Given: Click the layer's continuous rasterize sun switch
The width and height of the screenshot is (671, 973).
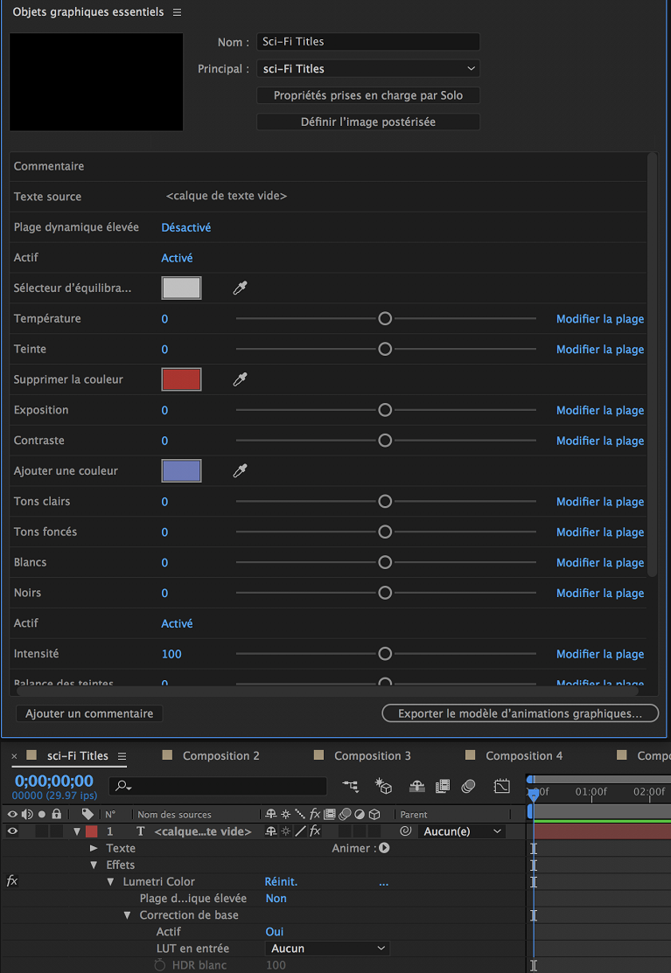Looking at the screenshot, I should [x=285, y=831].
